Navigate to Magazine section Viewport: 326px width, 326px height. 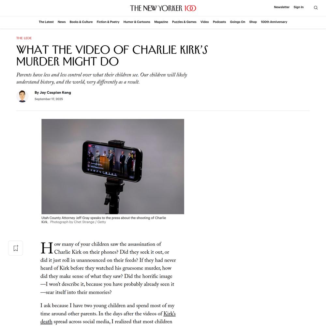click(x=161, y=22)
